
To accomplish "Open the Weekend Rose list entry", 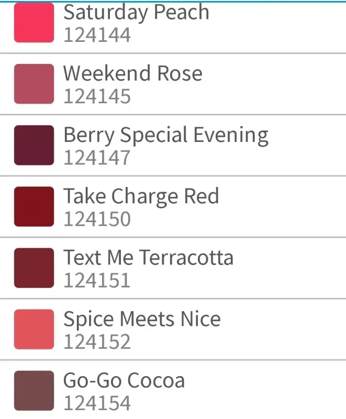I will [x=173, y=84].
